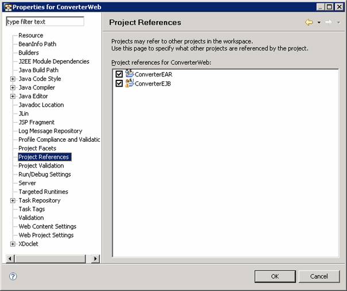Click the type filter text field
This screenshot has width=347, height=291.
pos(44,22)
